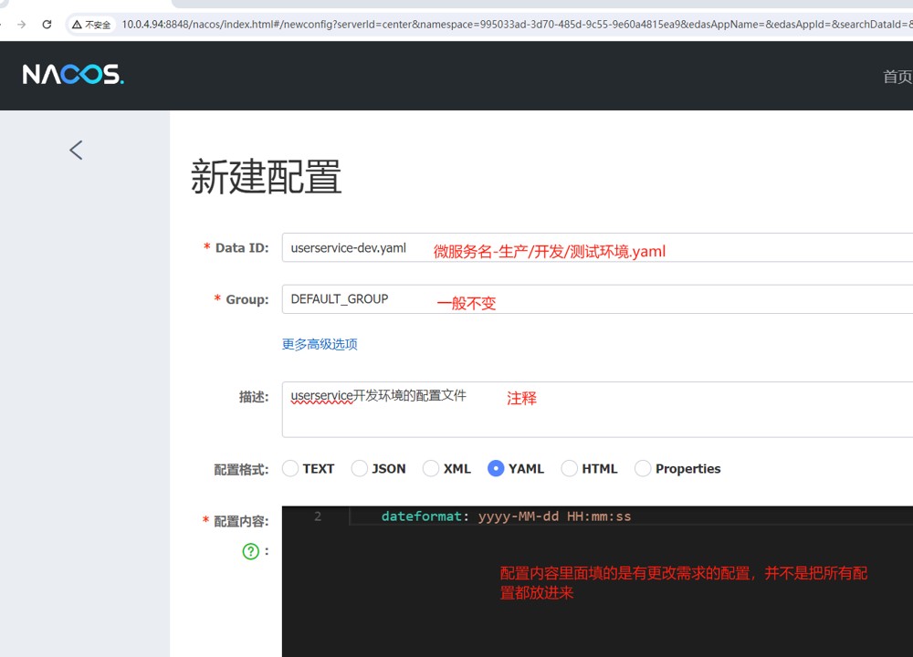Click the back arrow chevron icon
Image resolution: width=913 pixels, height=657 pixels.
point(76,151)
